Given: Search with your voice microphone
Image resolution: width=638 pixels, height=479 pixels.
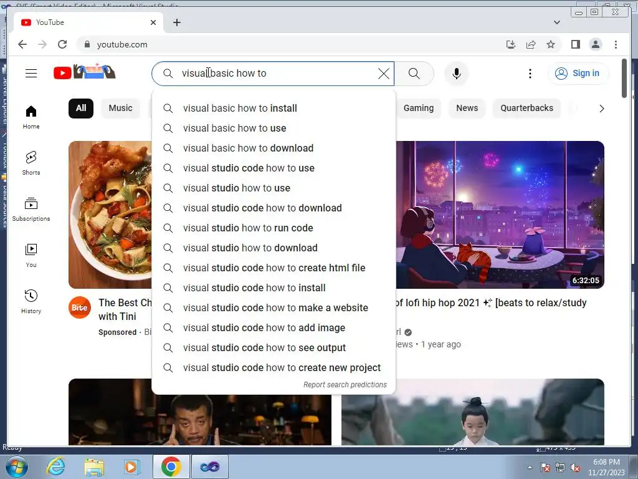Looking at the screenshot, I should pos(457,74).
